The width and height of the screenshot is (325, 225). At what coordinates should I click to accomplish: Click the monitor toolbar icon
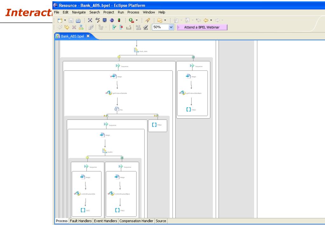click(105, 20)
